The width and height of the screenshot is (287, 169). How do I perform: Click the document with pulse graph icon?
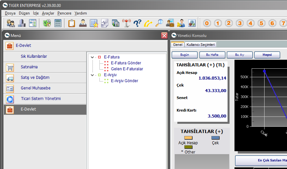(105, 23)
